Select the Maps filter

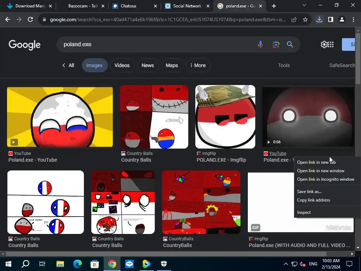pos(172,65)
